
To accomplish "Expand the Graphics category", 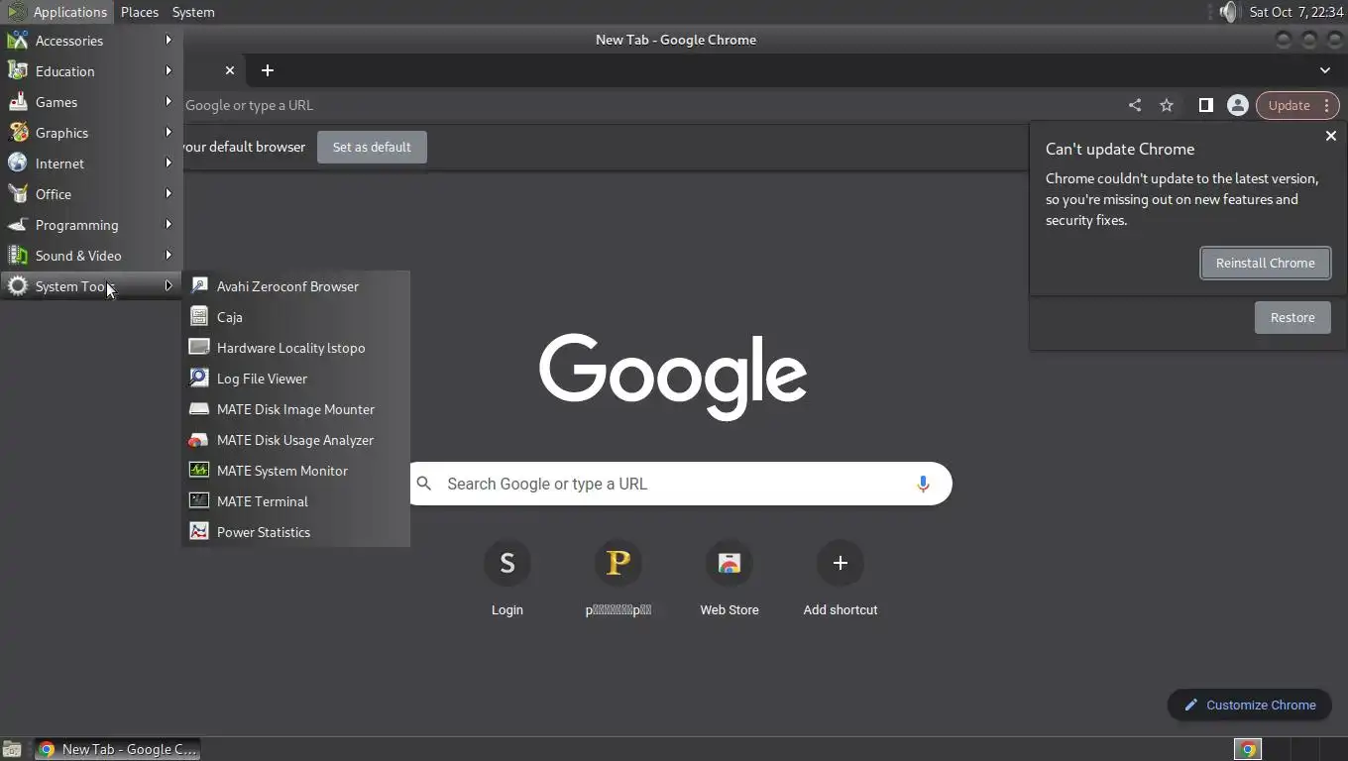I will coord(91,133).
